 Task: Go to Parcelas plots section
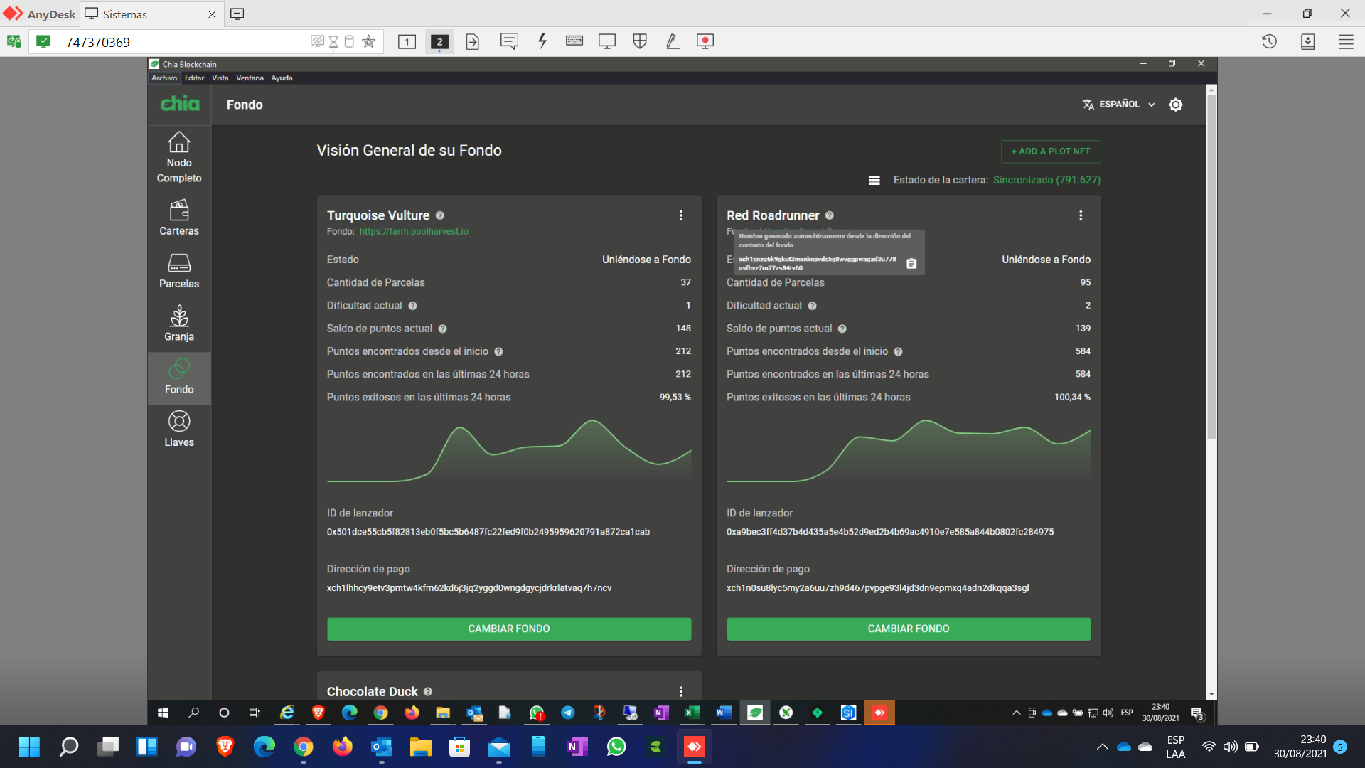click(x=179, y=271)
